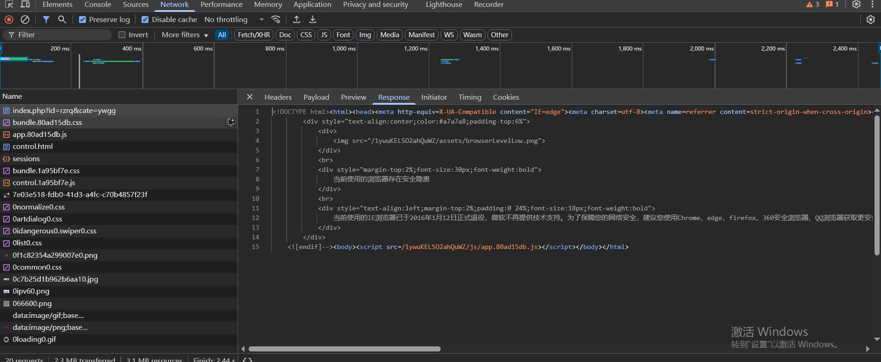Click the import HAR upload icon
The height and width of the screenshot is (362, 881).
point(296,19)
